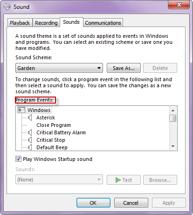193x215 pixels.
Task: Click the Sound speaker icon in title bar
Action: pos(7,7)
